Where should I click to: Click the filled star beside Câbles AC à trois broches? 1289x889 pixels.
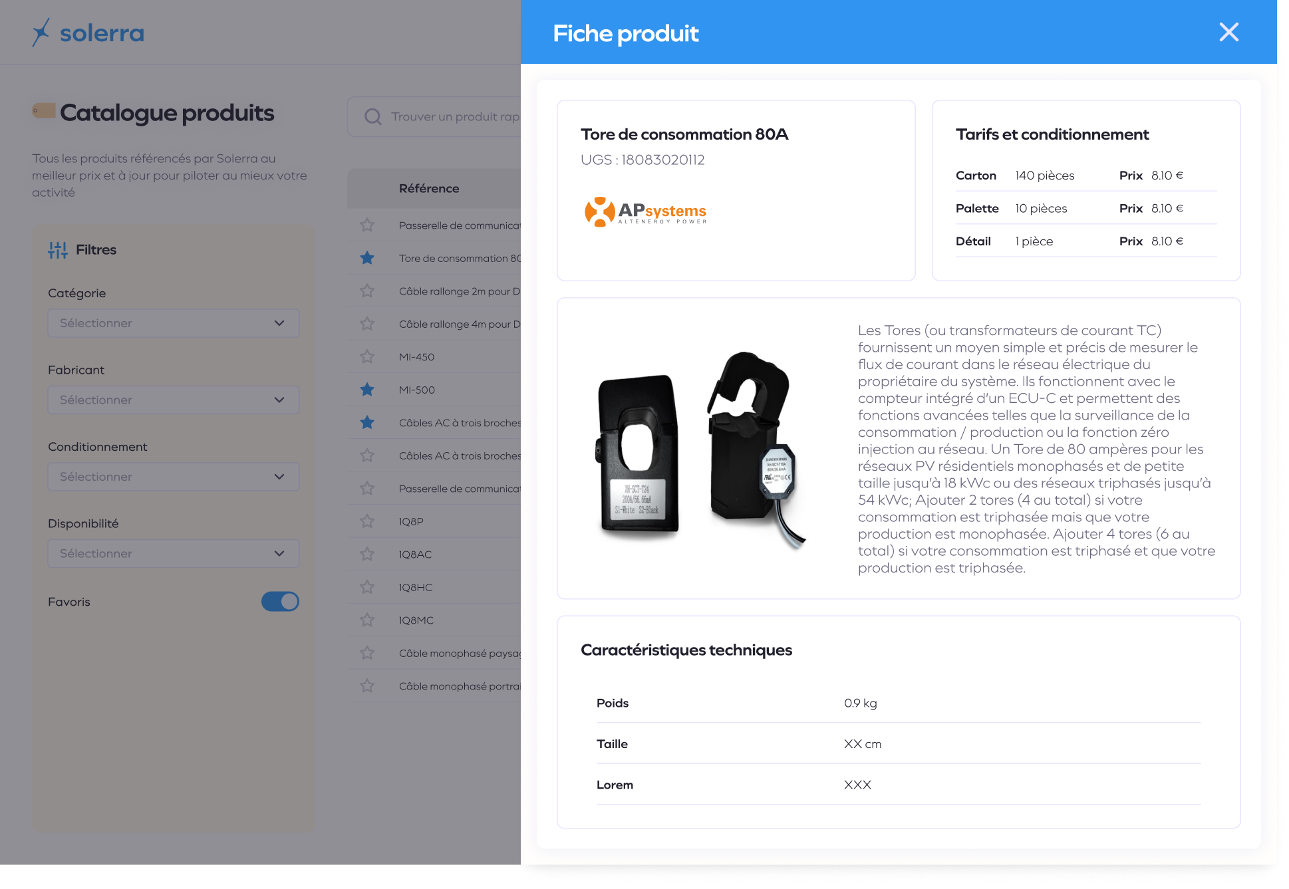(367, 423)
